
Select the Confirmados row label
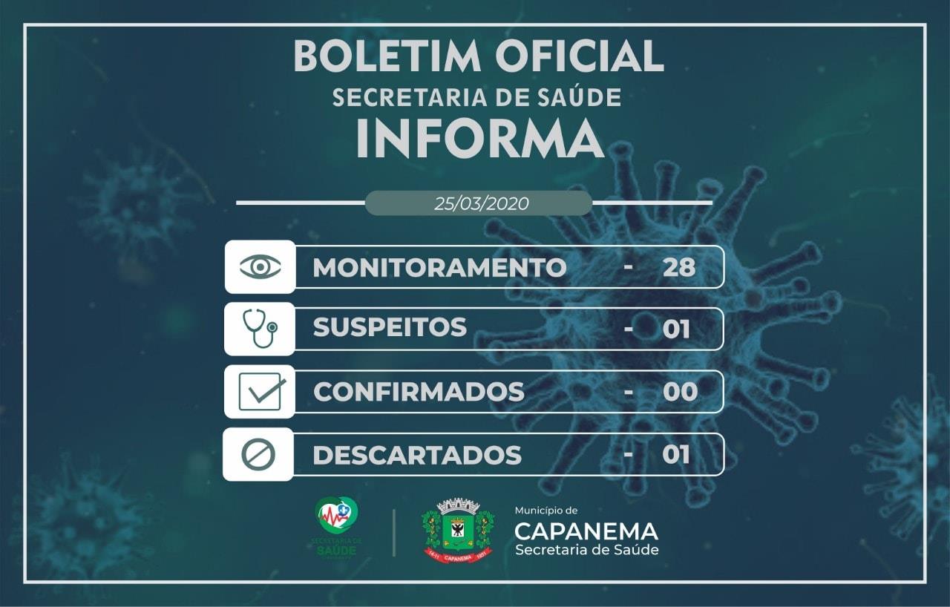pos(419,392)
